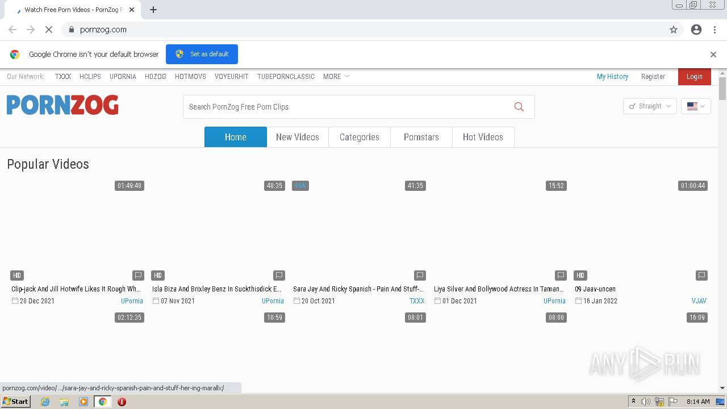
Task: Expand the MORE network dropdown
Action: point(336,77)
